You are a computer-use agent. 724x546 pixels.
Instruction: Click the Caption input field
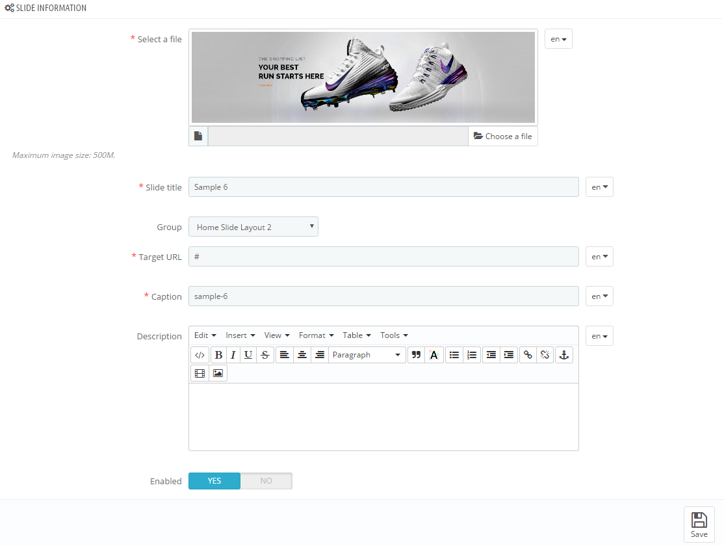point(383,296)
